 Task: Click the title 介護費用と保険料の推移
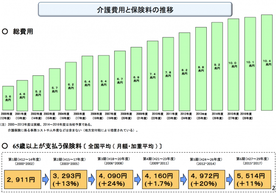click(138, 8)
